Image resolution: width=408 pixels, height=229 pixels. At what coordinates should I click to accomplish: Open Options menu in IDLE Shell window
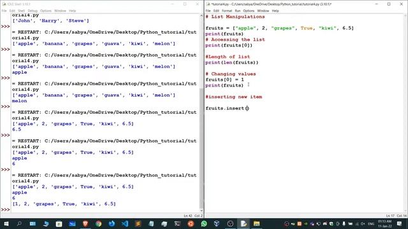pyautogui.click(x=46, y=11)
